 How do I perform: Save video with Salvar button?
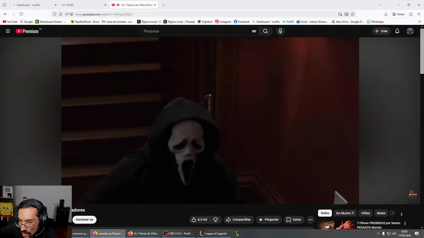click(294, 219)
